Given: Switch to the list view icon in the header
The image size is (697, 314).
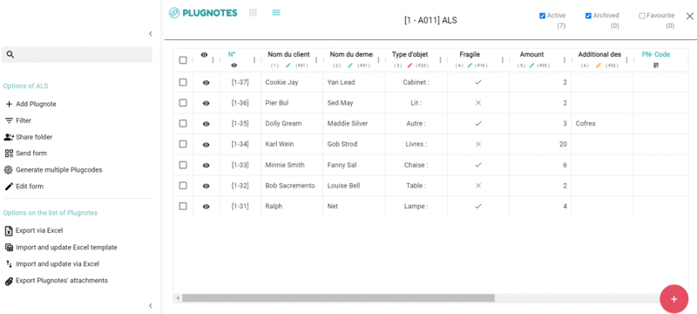Looking at the screenshot, I should [276, 12].
